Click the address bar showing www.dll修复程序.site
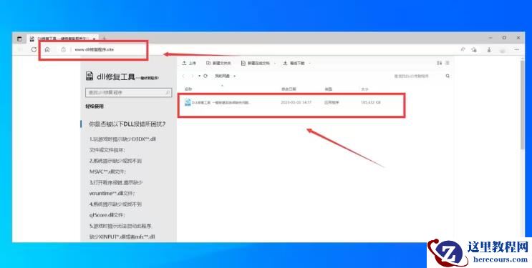Image resolution: width=532 pixels, height=268 pixels. click(x=95, y=49)
